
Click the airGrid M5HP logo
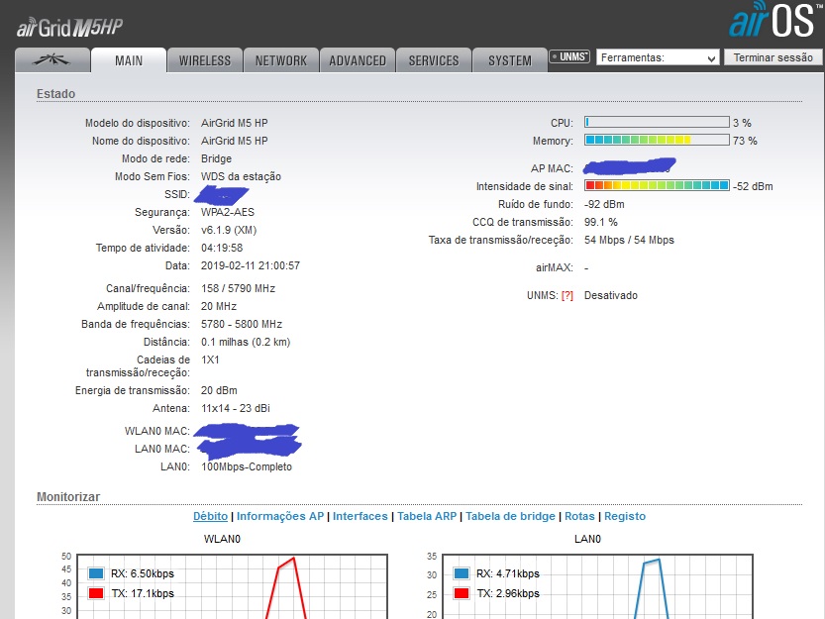click(x=70, y=28)
